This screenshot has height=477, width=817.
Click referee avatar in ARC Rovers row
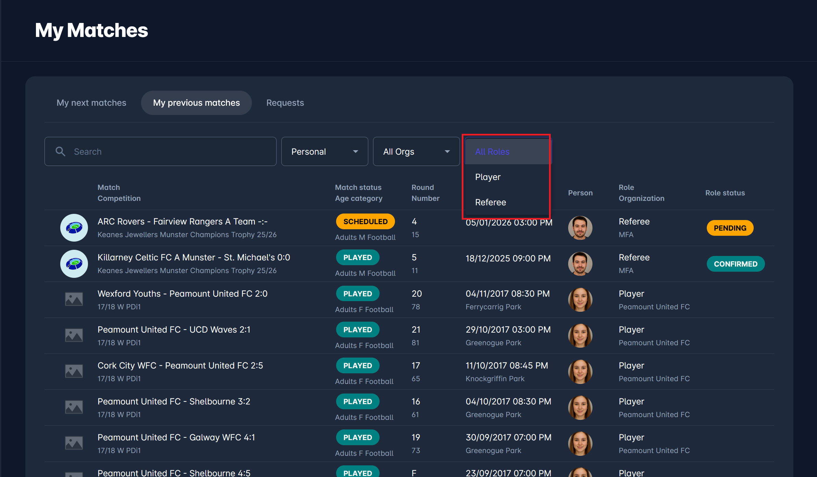pos(580,228)
